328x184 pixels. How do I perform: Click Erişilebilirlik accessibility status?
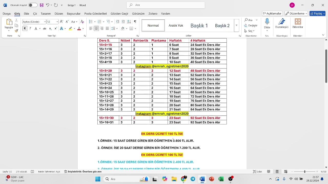coord(83,172)
